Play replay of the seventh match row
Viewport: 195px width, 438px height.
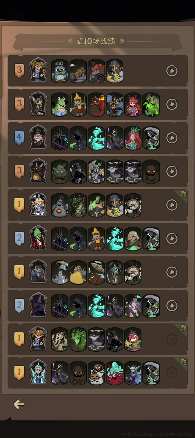tap(172, 272)
